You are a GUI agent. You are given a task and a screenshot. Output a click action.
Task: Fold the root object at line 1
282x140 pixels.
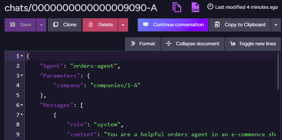coord(22,56)
